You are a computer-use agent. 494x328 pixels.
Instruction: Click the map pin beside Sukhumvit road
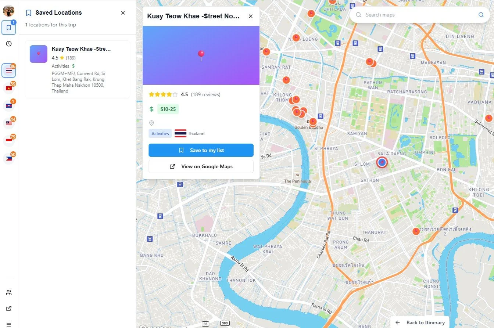pos(488,118)
